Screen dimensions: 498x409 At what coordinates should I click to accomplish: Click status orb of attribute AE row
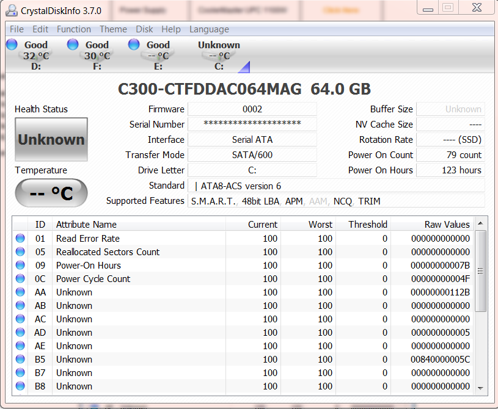(x=20, y=346)
